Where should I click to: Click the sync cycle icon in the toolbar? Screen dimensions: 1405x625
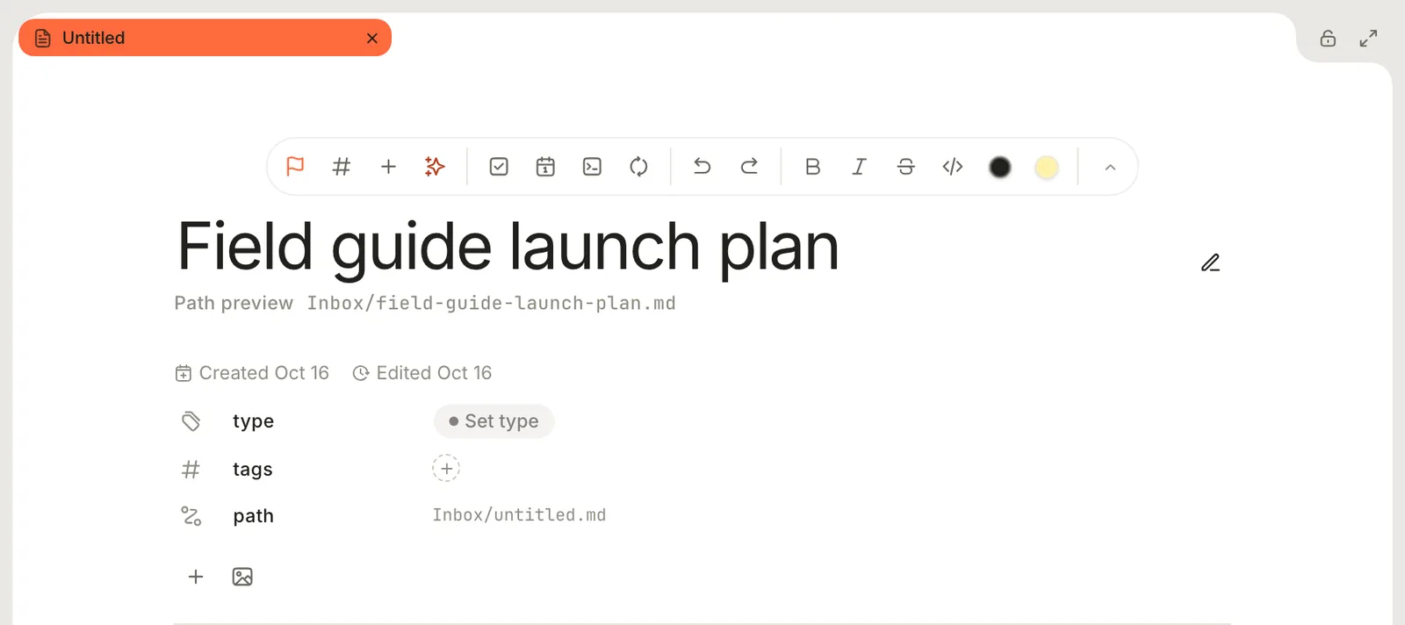pyautogui.click(x=638, y=166)
